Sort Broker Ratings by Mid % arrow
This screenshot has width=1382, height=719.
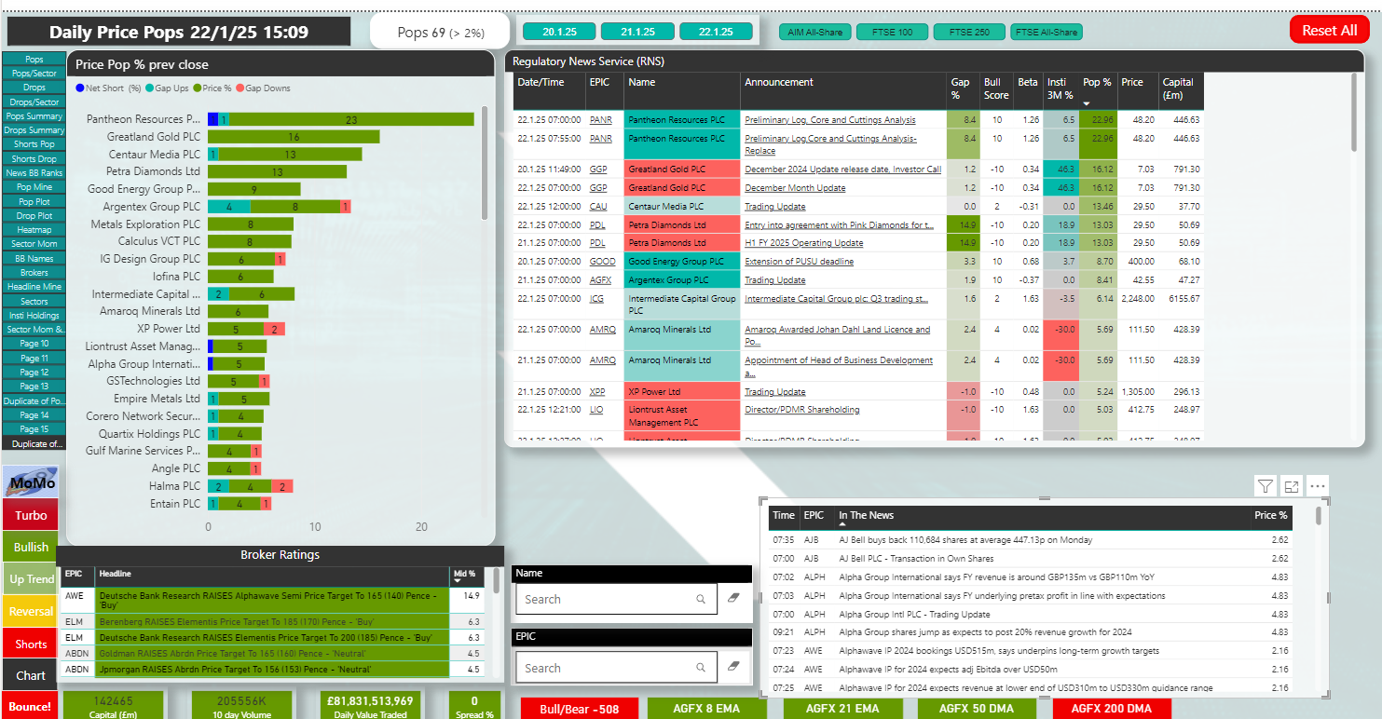point(457,580)
